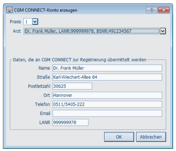
Task: Click the dialog title CGM CONNECT-Konto erzeugen
Action: coord(45,10)
